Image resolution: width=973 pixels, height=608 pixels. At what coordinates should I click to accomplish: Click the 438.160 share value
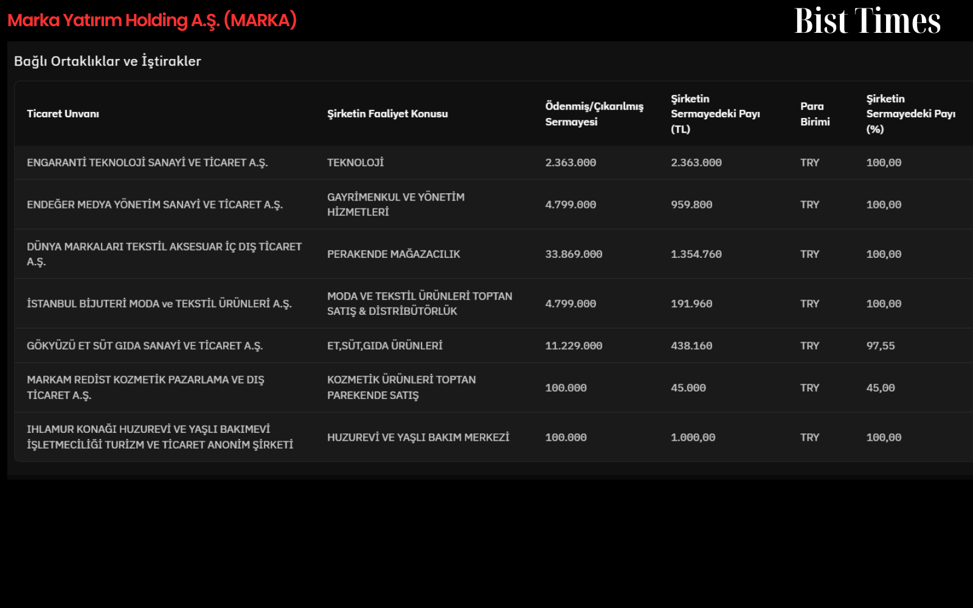tap(691, 345)
